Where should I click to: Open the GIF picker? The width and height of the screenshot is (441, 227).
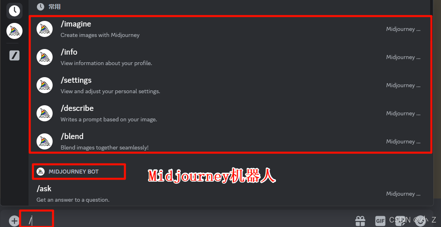coord(380,221)
